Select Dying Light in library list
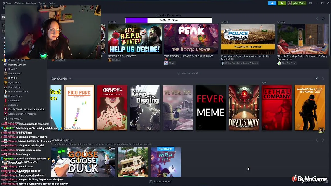The height and width of the screenshot is (186, 331). (14, 82)
